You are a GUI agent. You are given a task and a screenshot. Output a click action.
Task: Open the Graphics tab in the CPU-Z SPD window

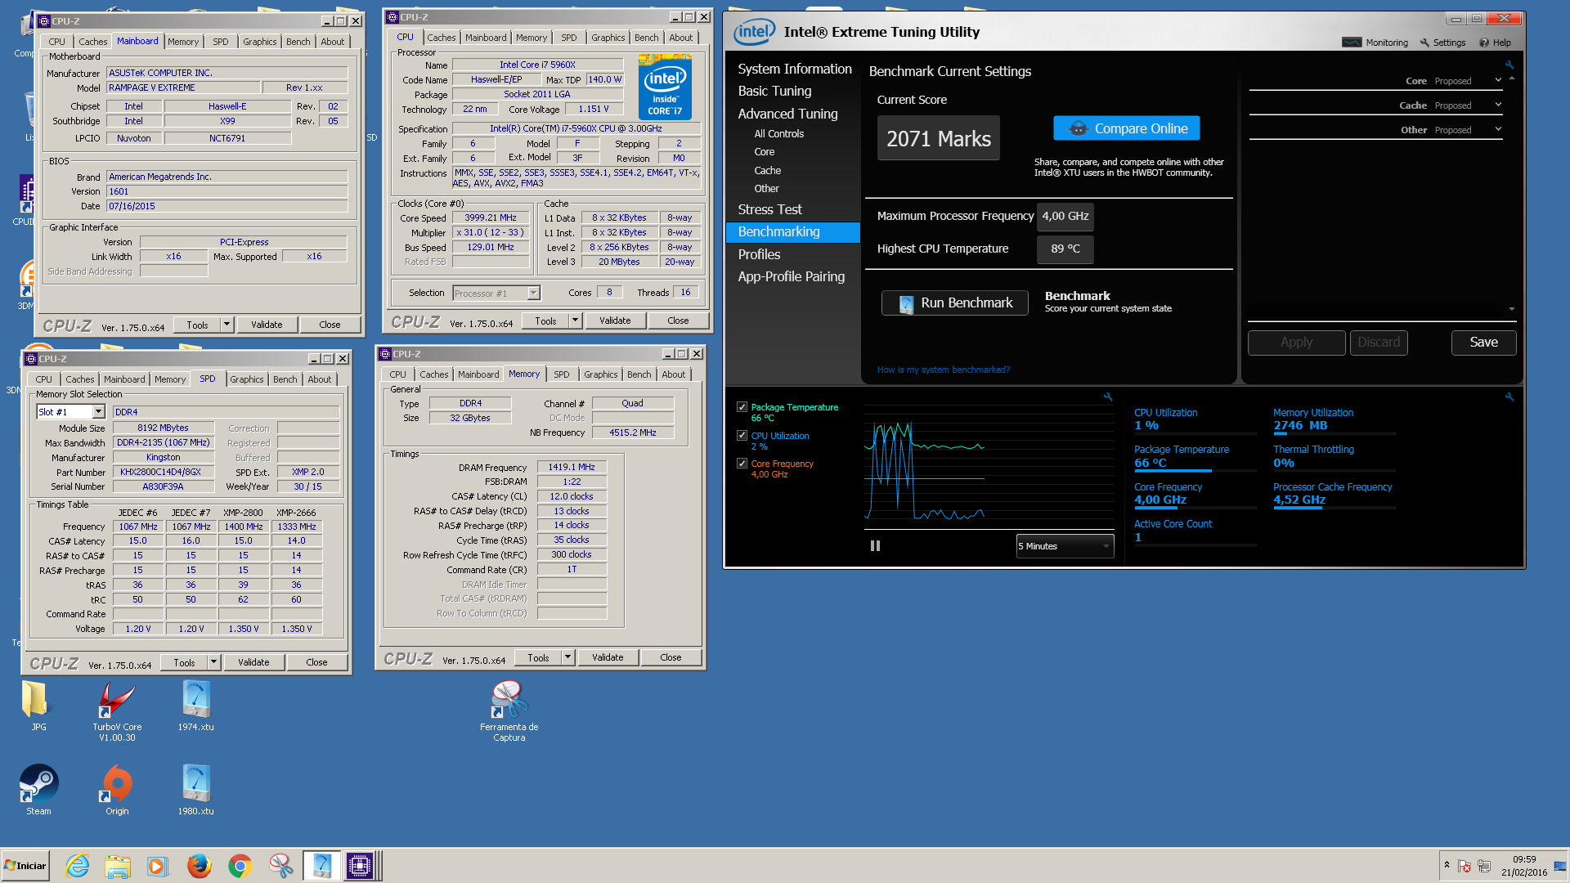[246, 379]
